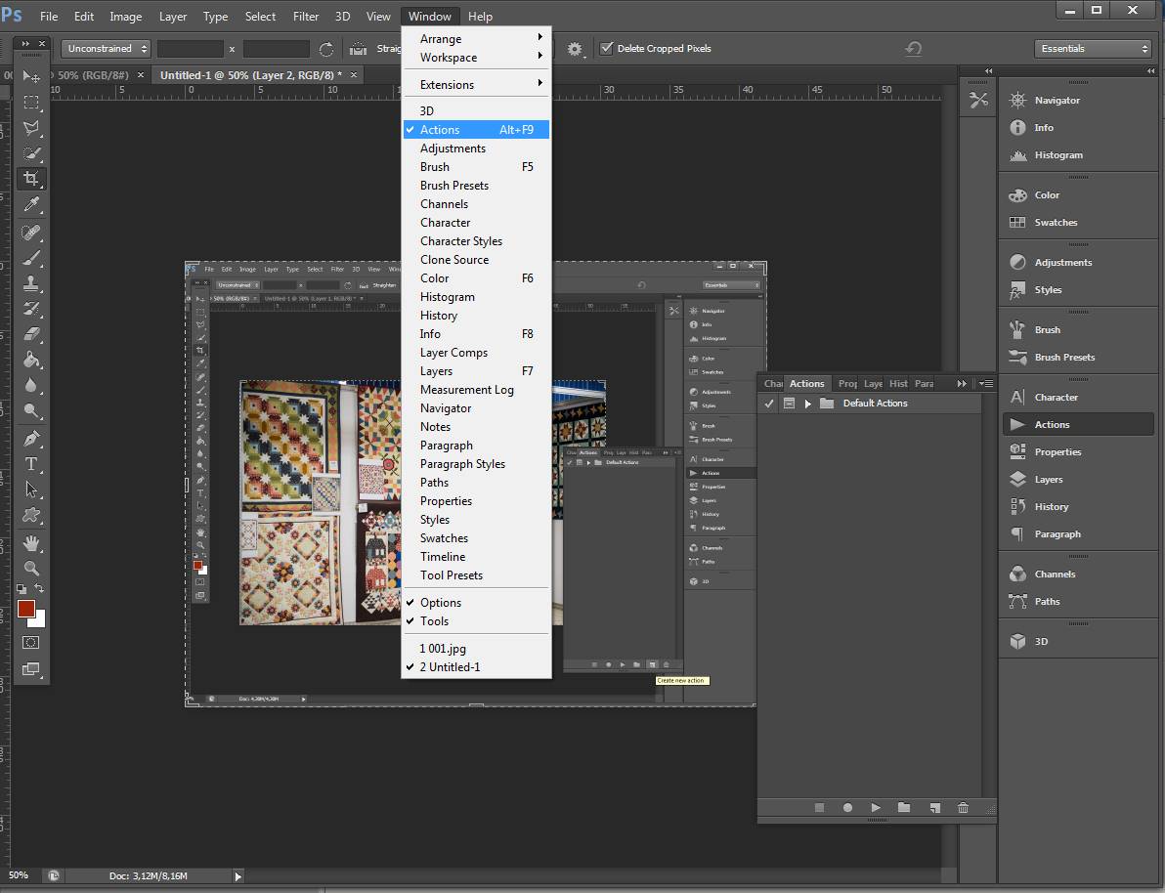Create new action set folder icon

click(x=904, y=808)
